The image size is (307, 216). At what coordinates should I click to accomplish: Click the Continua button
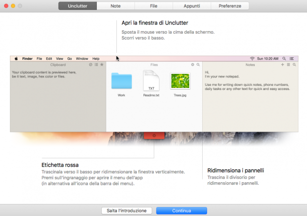[x=182, y=210]
